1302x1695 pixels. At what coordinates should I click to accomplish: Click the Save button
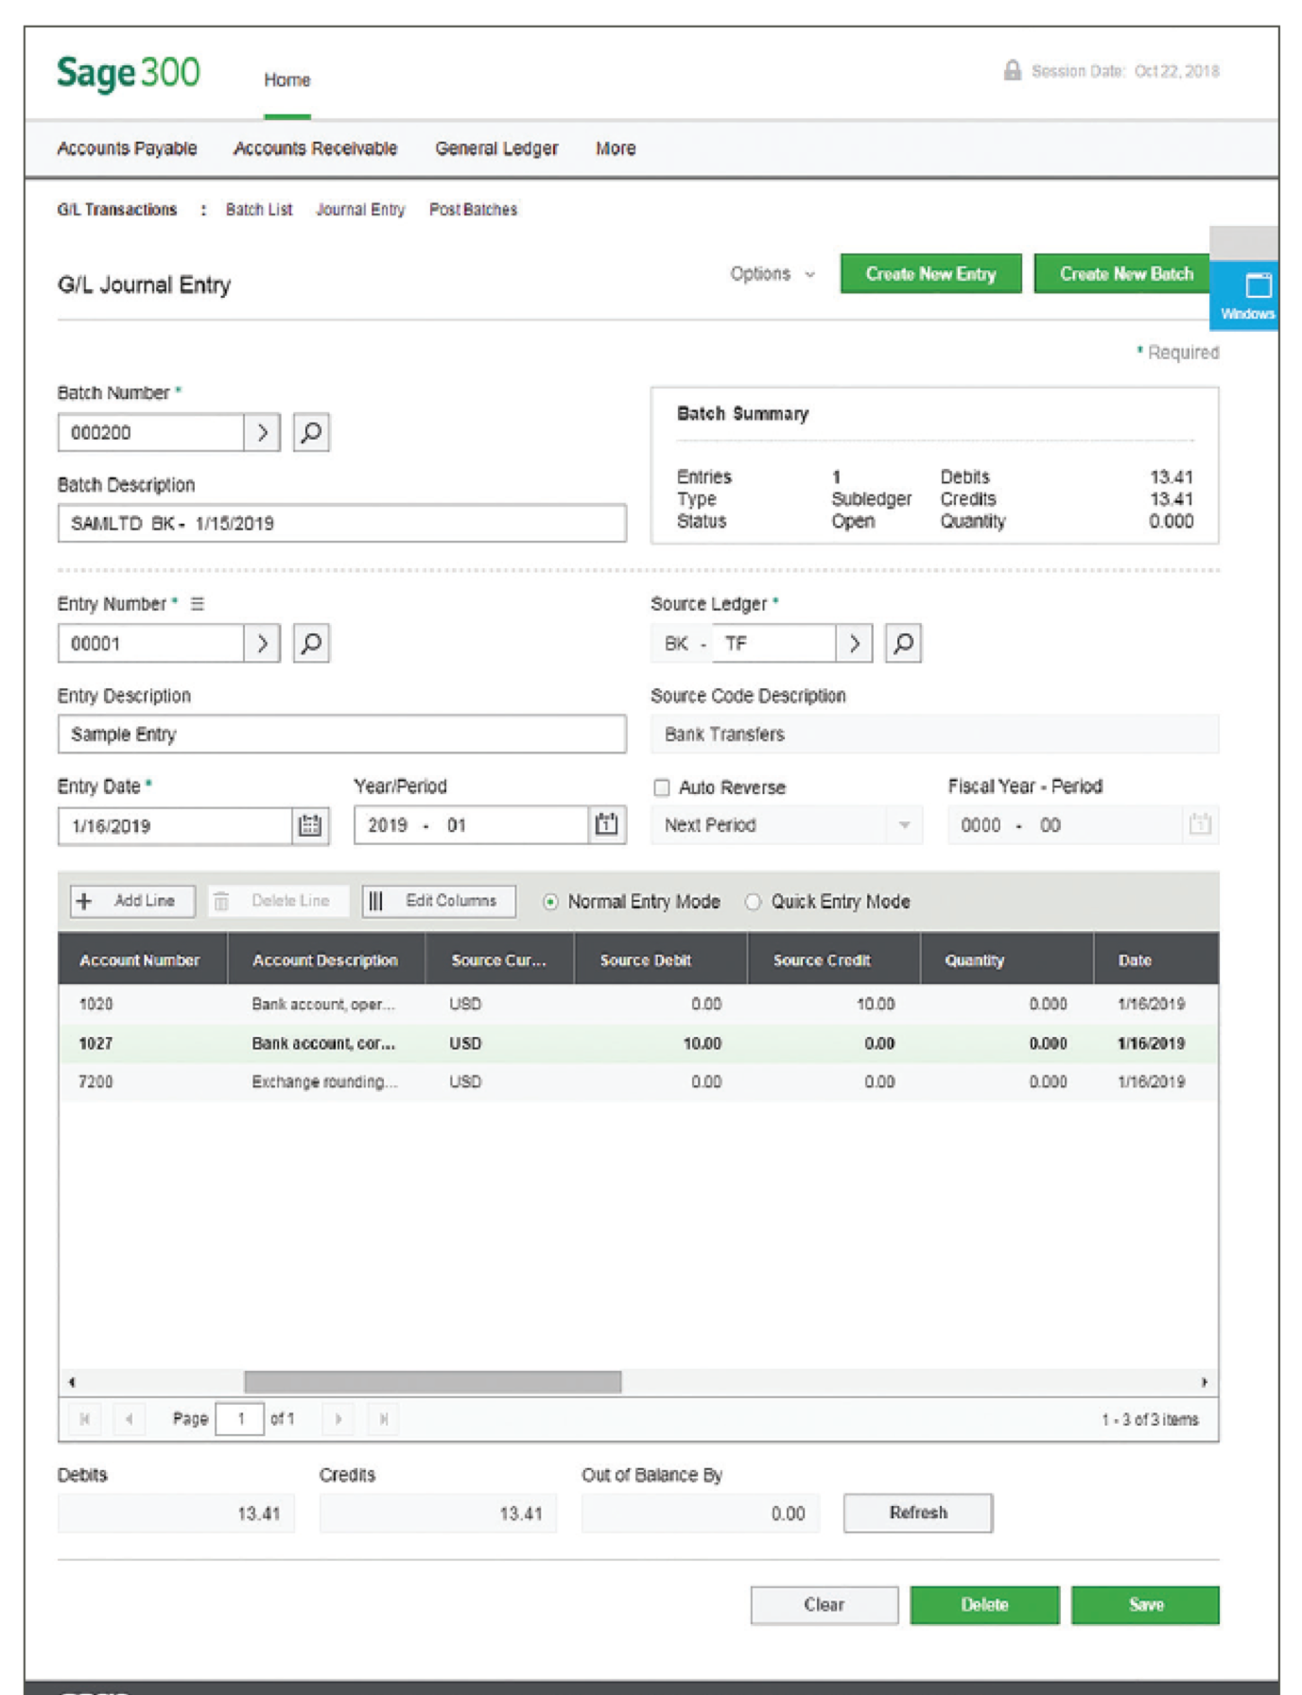click(x=1145, y=1604)
